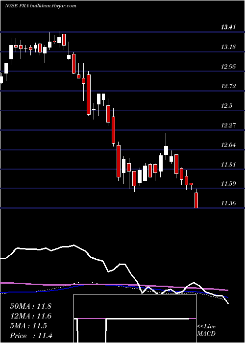This screenshot has height=343, width=245.
Task: Click the 12.5 price axis label
Action: [x=226, y=106]
